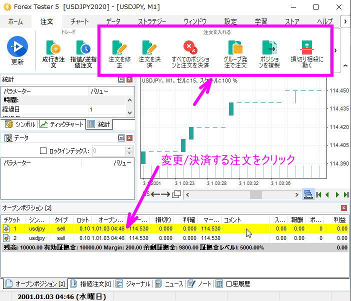Viewport: 351px width, 301px height.
Task: Switch to ノート bottom tab
Action: 199,284
